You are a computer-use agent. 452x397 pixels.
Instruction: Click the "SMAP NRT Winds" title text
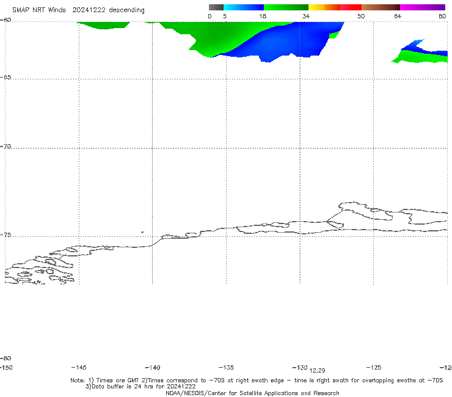[39, 10]
